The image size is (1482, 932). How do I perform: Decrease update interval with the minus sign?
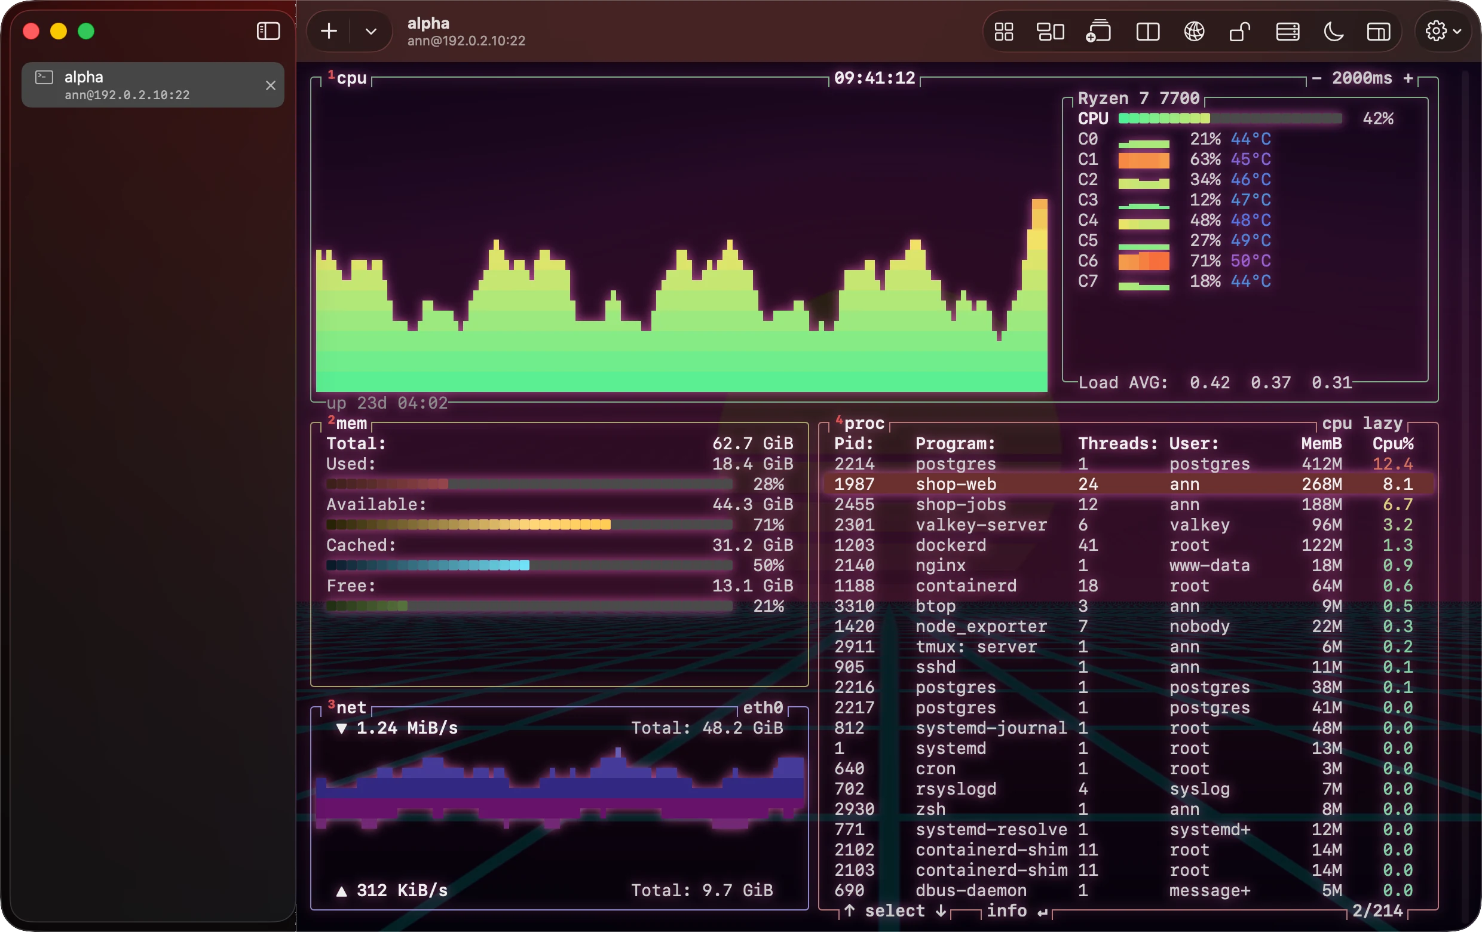click(1316, 78)
